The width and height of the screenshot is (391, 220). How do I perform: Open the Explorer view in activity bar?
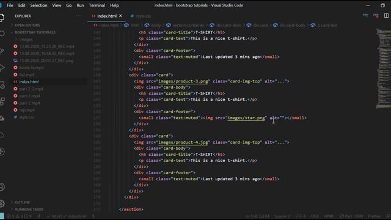point(2,18)
